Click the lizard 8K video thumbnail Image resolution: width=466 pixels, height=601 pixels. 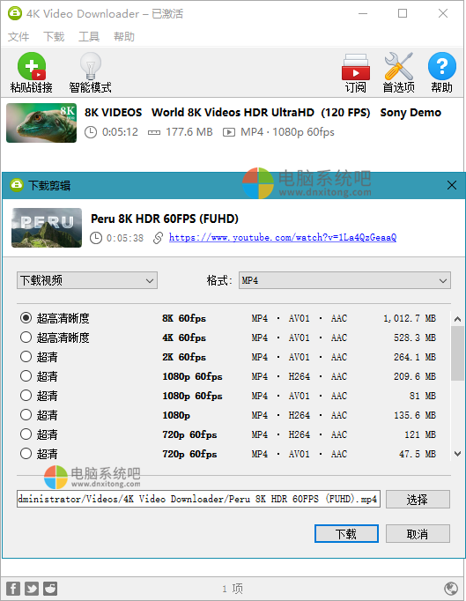[x=41, y=122]
